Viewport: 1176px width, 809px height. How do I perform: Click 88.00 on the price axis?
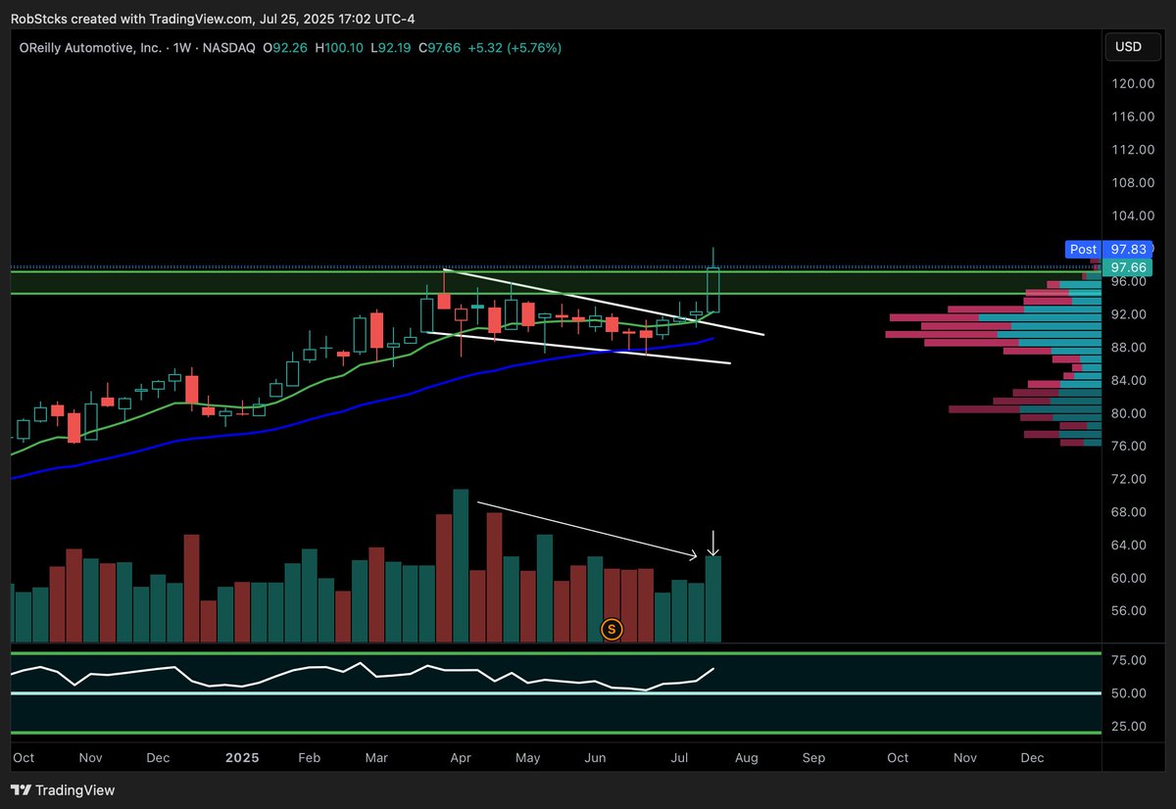1129,348
